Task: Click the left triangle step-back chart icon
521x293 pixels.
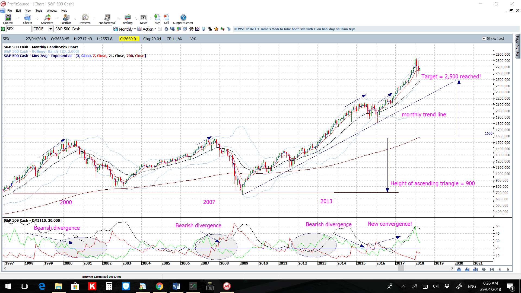Action: [500, 269]
